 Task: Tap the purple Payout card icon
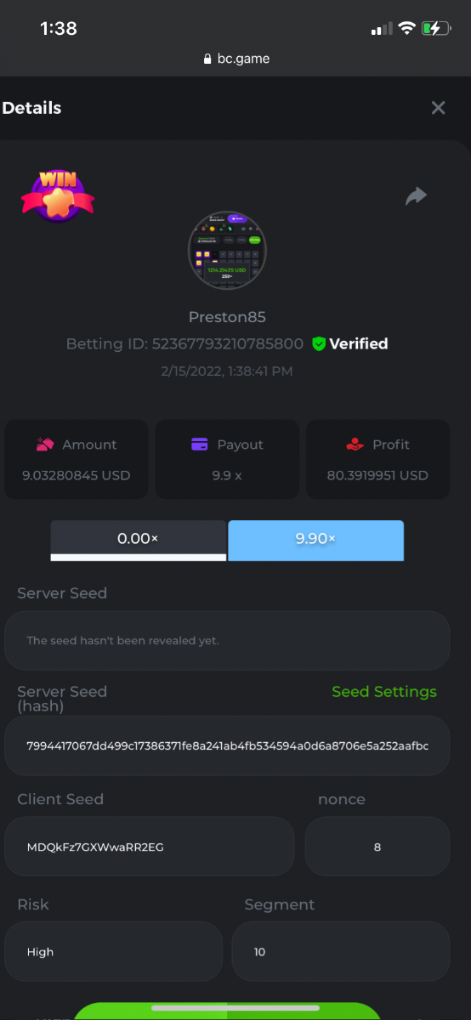[200, 444]
